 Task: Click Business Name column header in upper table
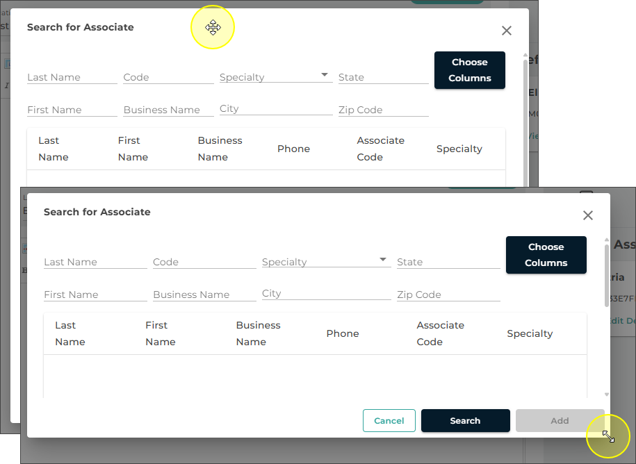tap(220, 149)
